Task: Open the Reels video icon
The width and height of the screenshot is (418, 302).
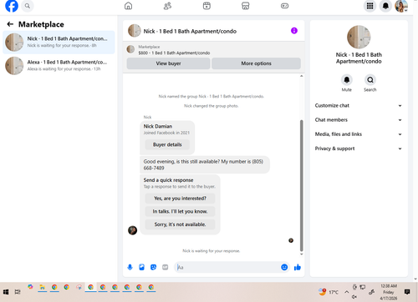Action: pyautogui.click(x=206, y=6)
